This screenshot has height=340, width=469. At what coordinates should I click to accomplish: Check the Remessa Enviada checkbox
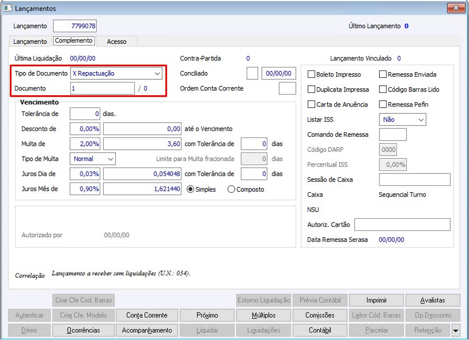pyautogui.click(x=382, y=74)
